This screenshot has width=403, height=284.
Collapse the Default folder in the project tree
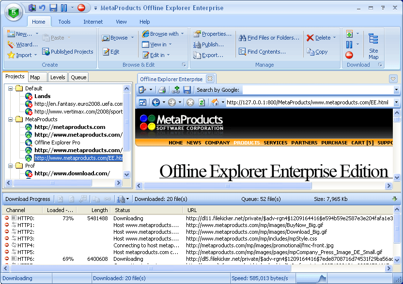11,88
